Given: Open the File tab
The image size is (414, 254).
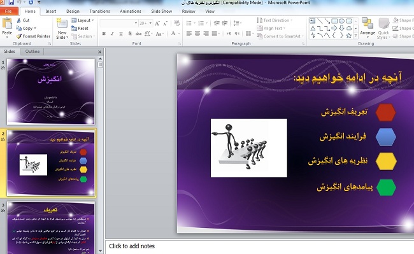Looking at the screenshot, I should [x=9, y=11].
